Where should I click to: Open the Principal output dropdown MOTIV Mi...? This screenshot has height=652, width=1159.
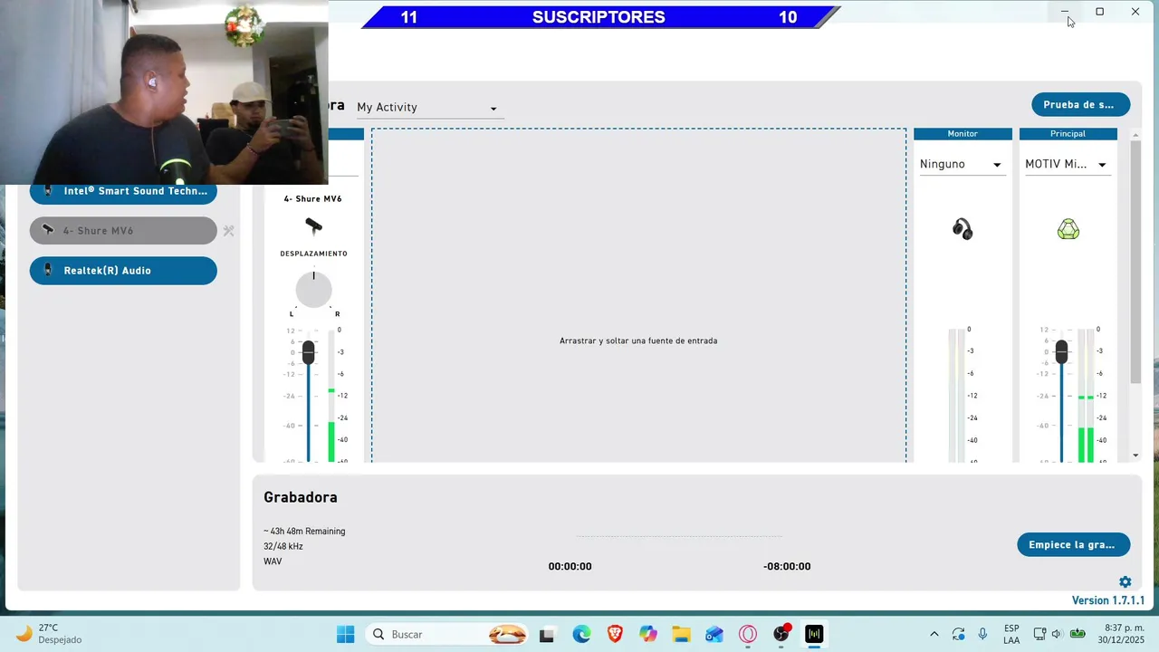coord(1067,165)
